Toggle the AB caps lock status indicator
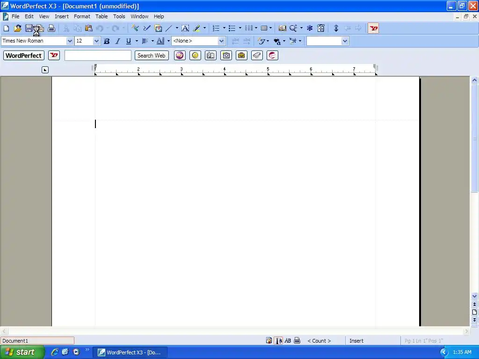 pyautogui.click(x=288, y=341)
